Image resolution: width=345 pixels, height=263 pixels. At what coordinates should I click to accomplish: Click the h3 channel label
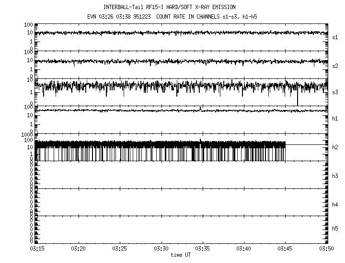335,176
